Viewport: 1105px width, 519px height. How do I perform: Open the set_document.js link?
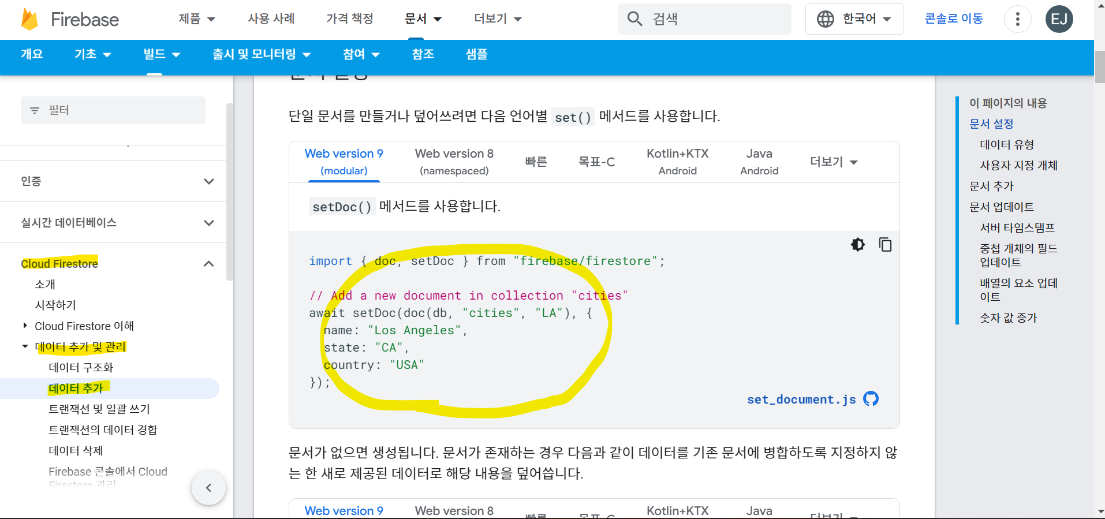click(801, 399)
